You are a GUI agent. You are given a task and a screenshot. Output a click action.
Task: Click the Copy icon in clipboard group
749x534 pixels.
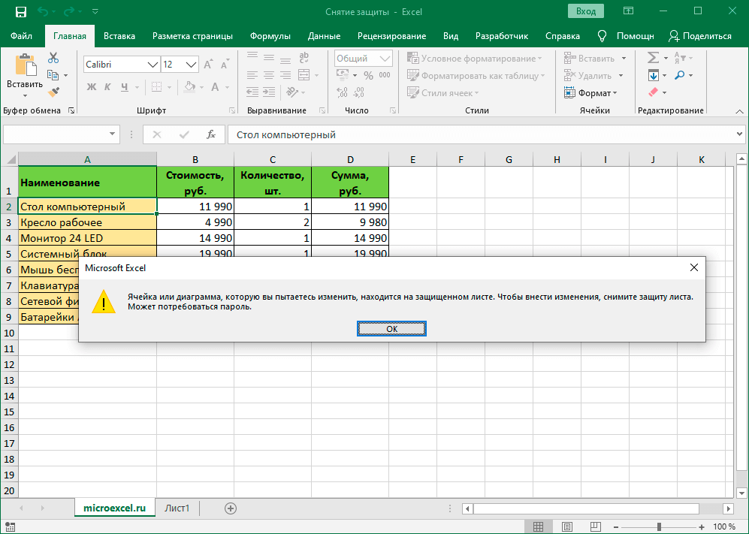click(x=53, y=75)
